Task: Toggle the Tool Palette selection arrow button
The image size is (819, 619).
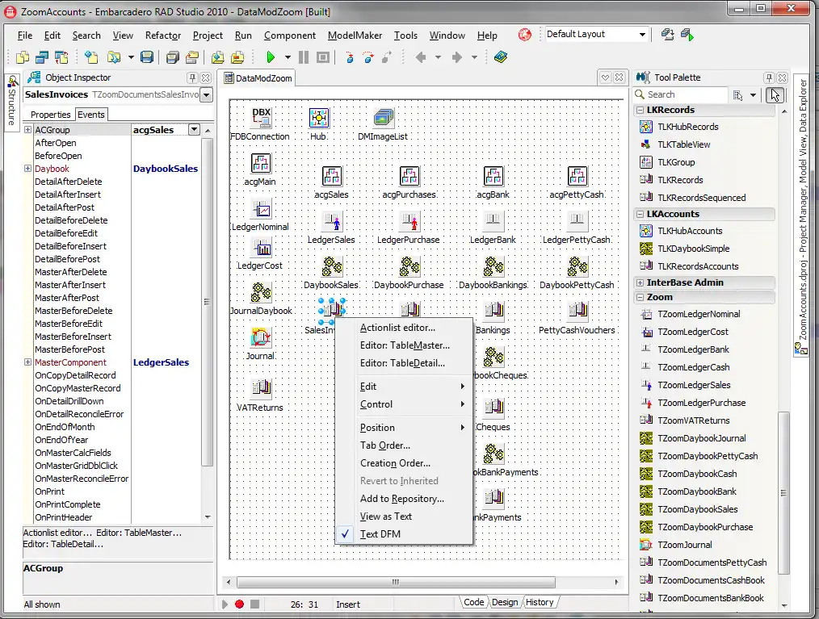Action: (x=775, y=94)
